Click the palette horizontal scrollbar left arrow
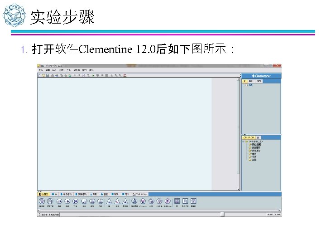Viewport: 326px width, 245px height. 38,210
